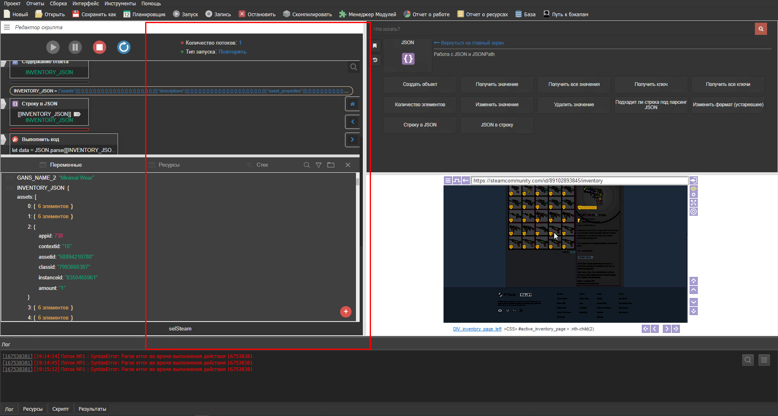Expand assets item 0 in INVENTORY_JSON

click(x=53, y=206)
